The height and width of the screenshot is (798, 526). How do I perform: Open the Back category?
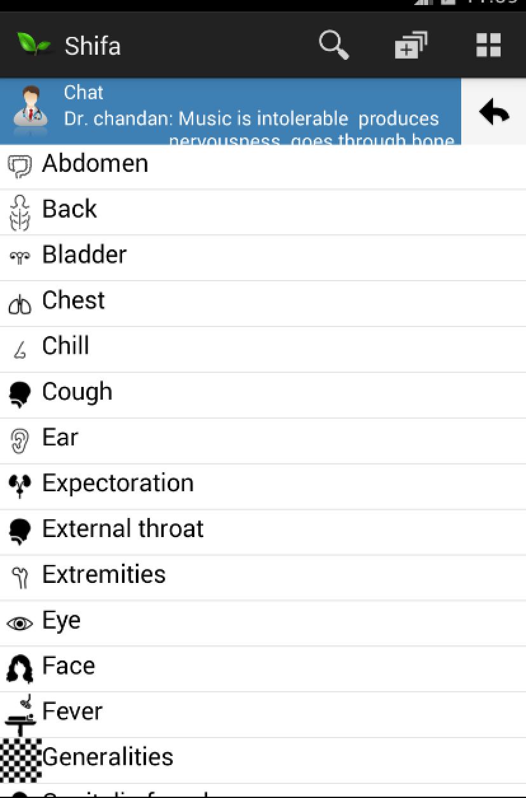[x=70, y=209]
